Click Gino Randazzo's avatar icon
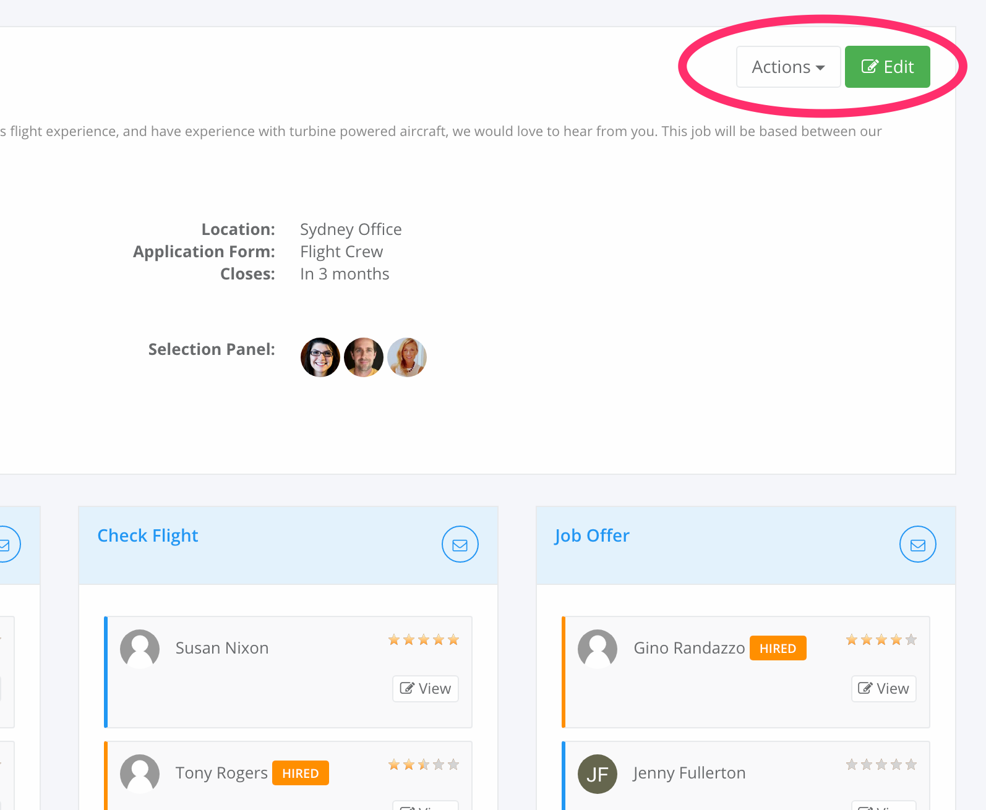The image size is (986, 810). [598, 649]
